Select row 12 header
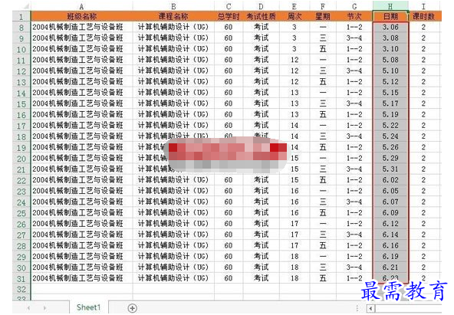This screenshot has height=315, width=454. (x=21, y=71)
